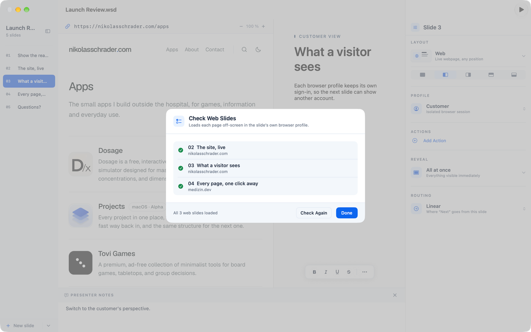This screenshot has height=332, width=531.
Task: Click the webpage search magnifier icon
Action: pyautogui.click(x=244, y=50)
